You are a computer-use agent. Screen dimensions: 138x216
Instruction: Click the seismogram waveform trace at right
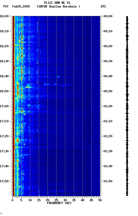tap(127, 106)
